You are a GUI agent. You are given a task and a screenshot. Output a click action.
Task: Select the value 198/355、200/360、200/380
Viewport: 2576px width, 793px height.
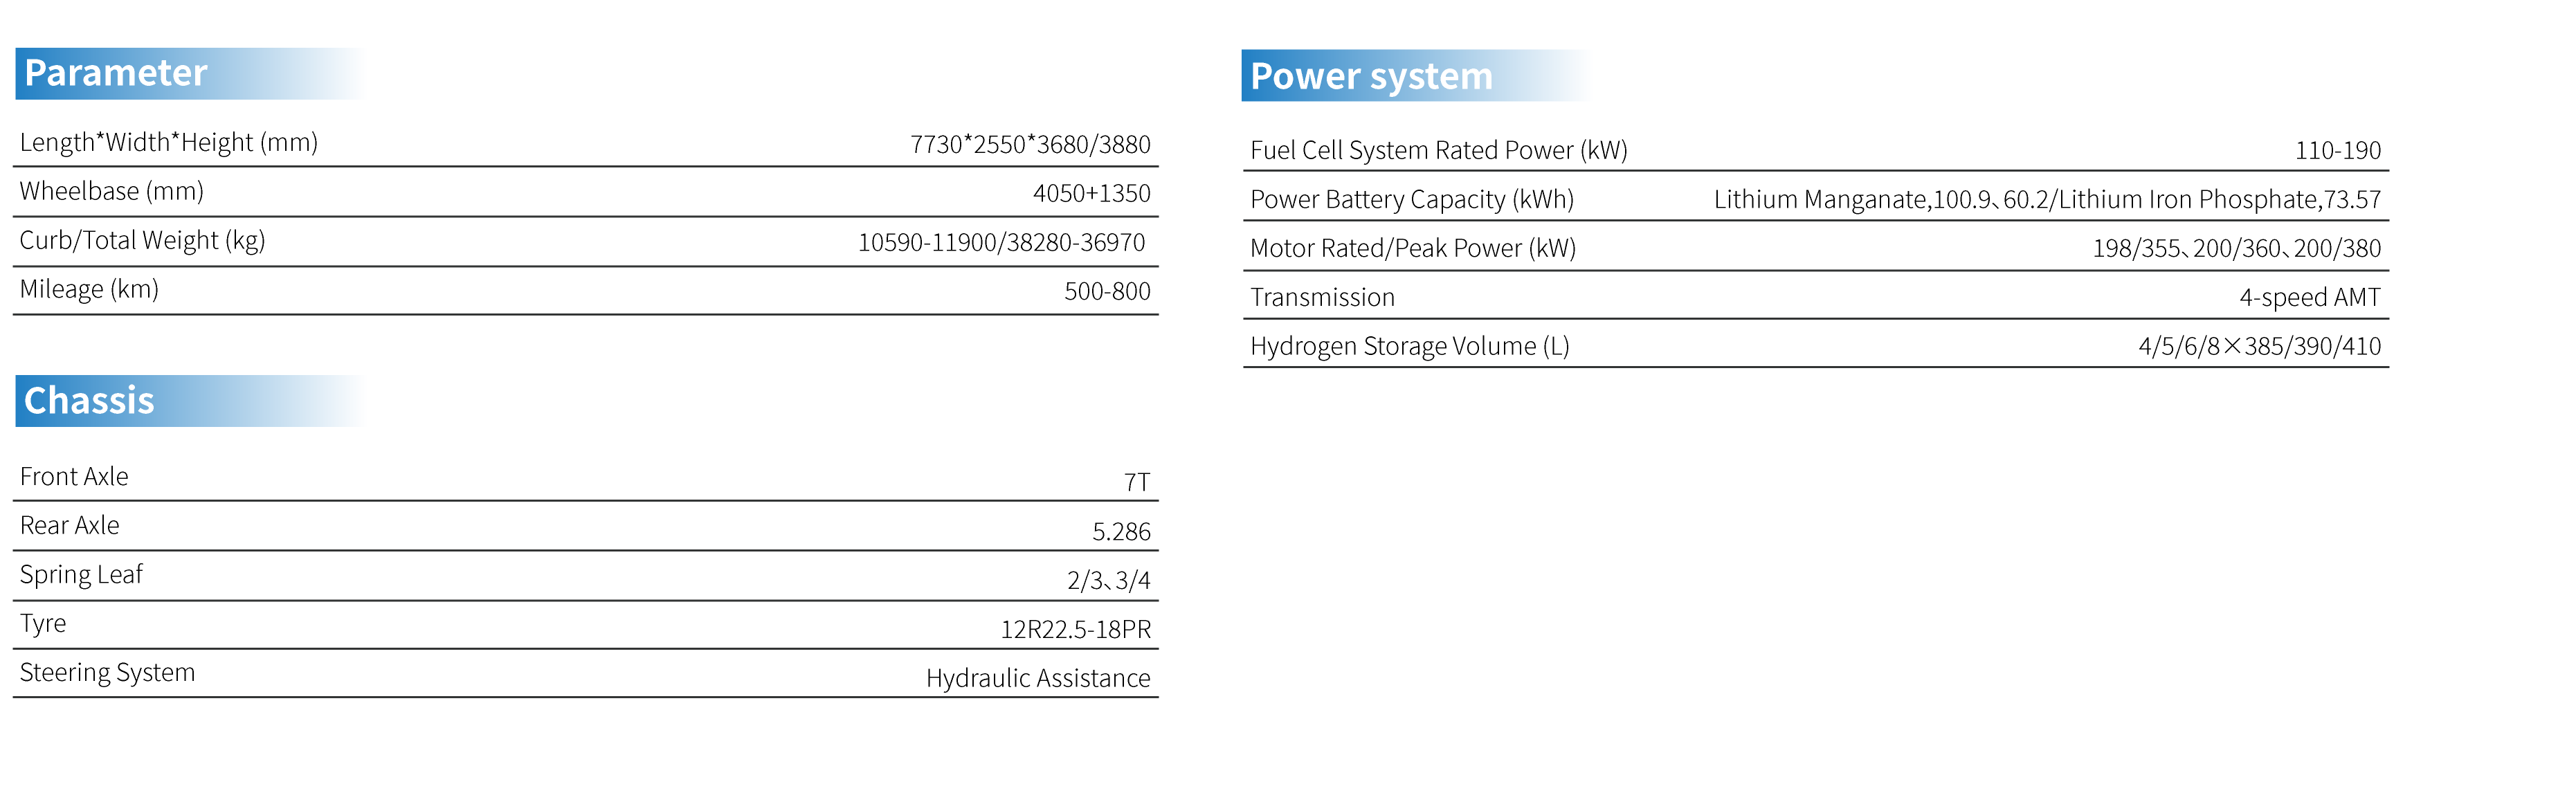click(x=2237, y=249)
